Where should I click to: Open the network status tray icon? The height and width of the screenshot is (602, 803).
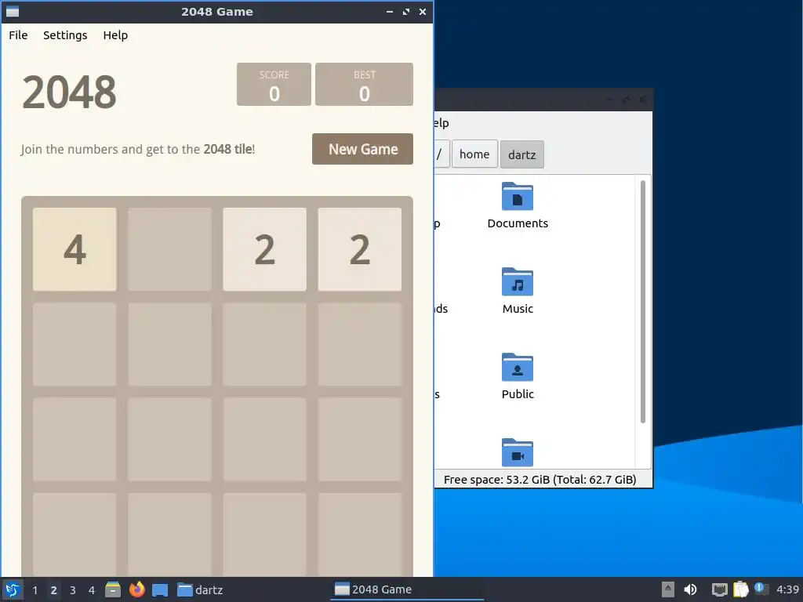[x=720, y=589]
